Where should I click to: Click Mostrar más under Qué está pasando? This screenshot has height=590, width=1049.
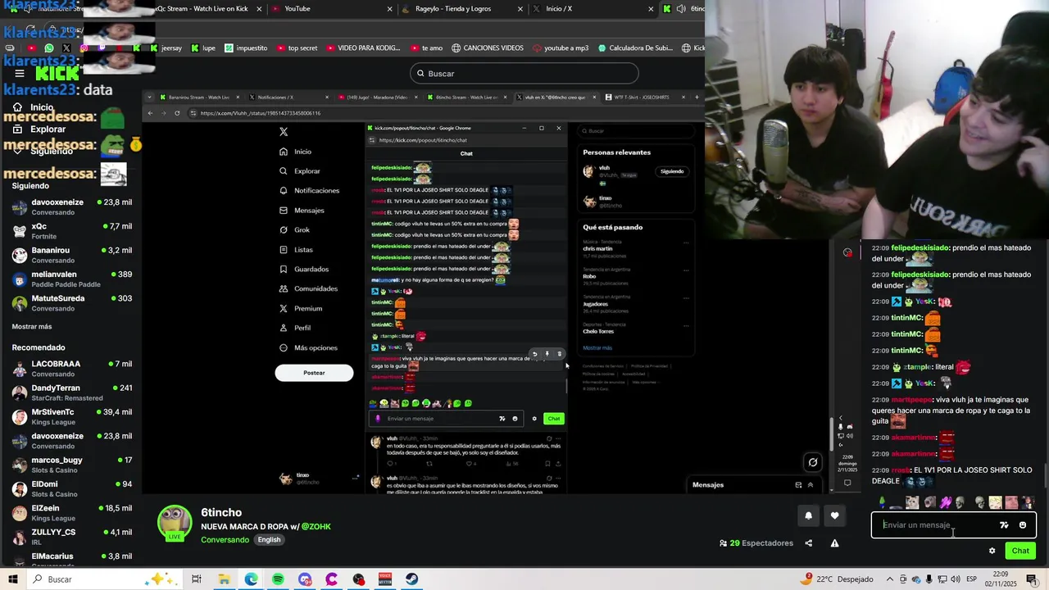point(597,348)
